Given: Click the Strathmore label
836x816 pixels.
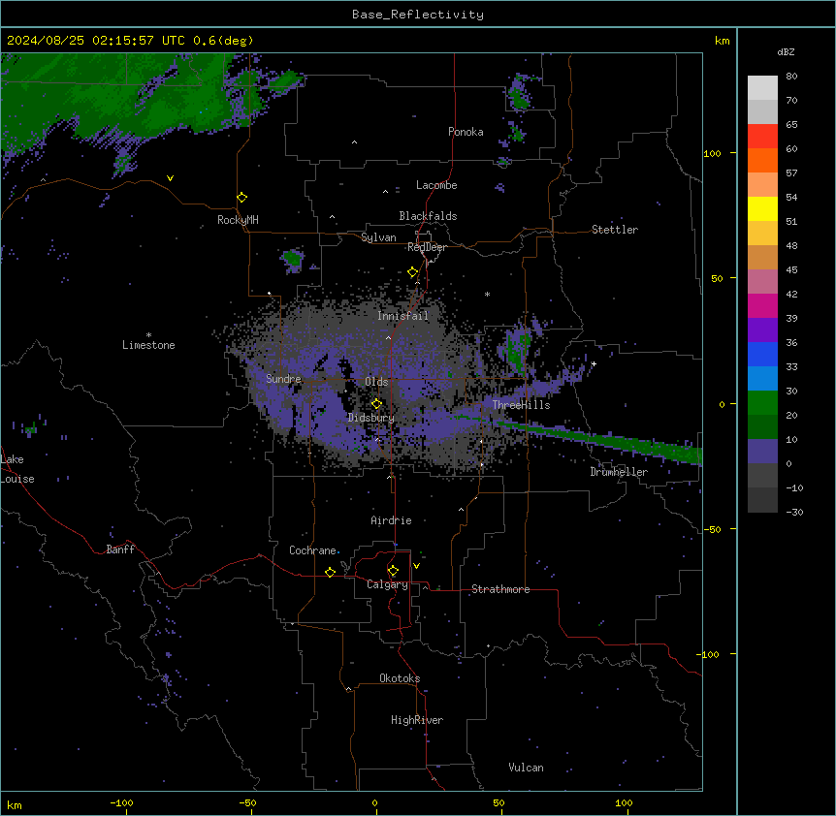Looking at the screenshot, I should [x=500, y=589].
